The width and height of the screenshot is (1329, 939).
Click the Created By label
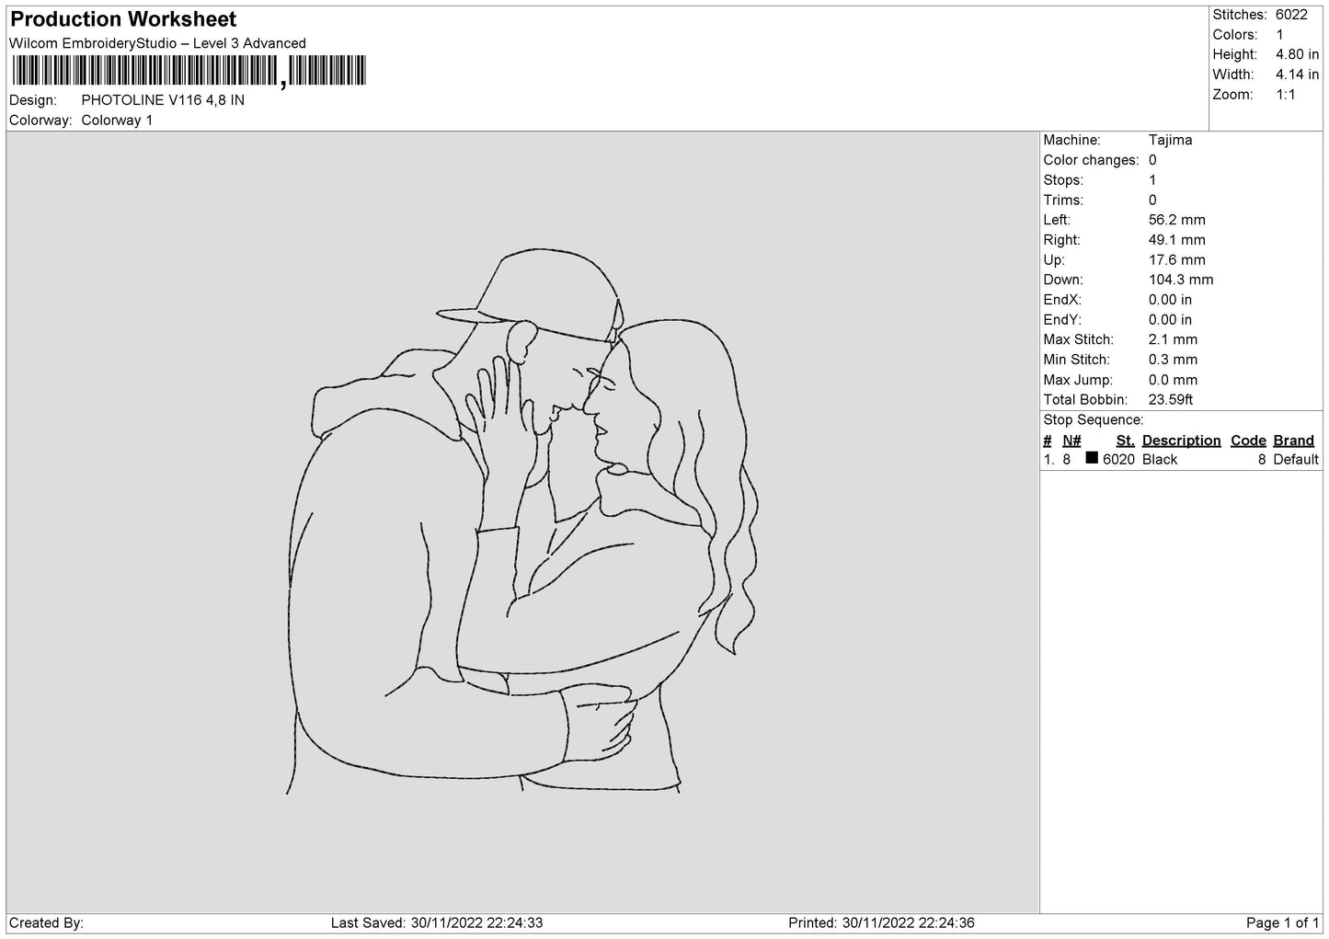tap(46, 923)
